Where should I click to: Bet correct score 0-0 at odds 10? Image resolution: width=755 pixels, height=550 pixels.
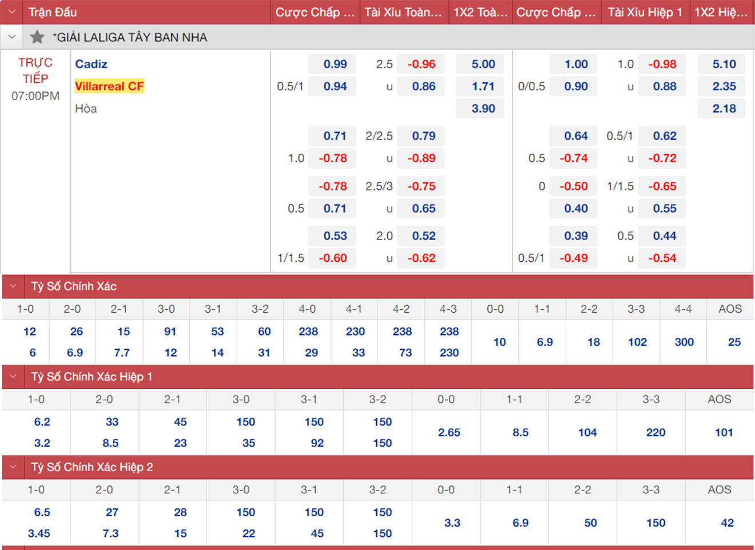tap(499, 342)
